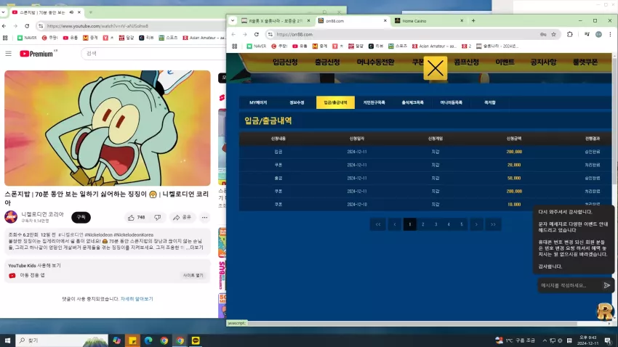The width and height of the screenshot is (618, 347).
Task: Open the YouTube video more actions menu
Action: (x=204, y=217)
